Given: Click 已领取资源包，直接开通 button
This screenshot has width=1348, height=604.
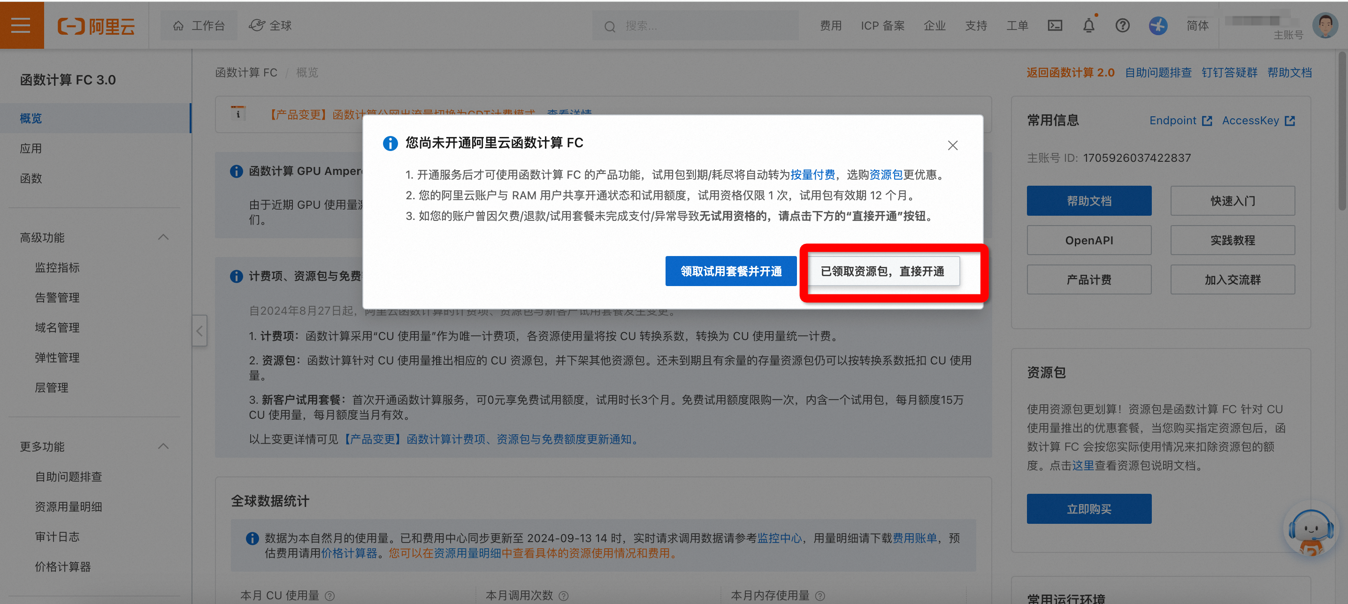Looking at the screenshot, I should pyautogui.click(x=882, y=272).
